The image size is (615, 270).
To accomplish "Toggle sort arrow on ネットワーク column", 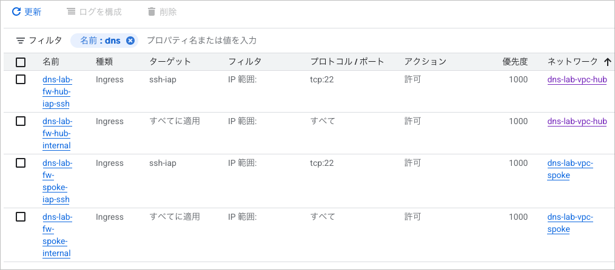I will click(607, 62).
